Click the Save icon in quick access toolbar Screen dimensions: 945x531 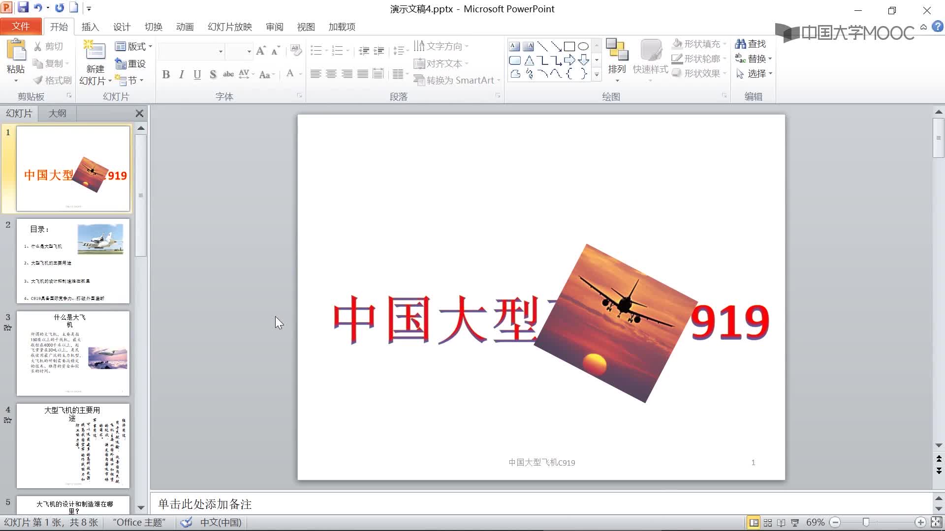pos(23,8)
